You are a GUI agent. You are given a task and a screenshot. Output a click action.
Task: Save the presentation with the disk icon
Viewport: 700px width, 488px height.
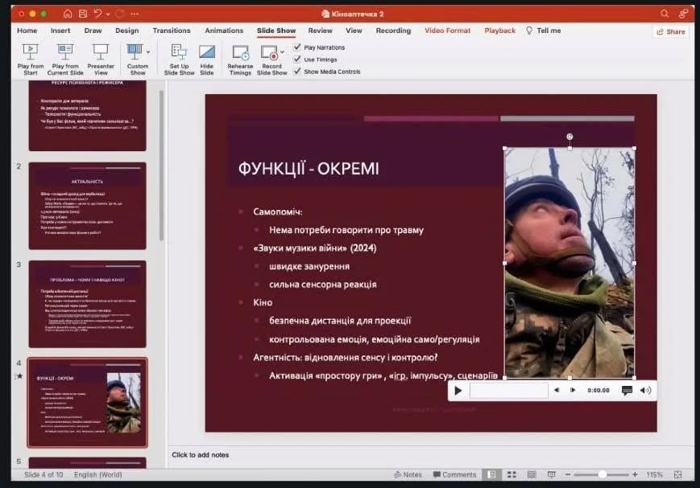(83, 14)
